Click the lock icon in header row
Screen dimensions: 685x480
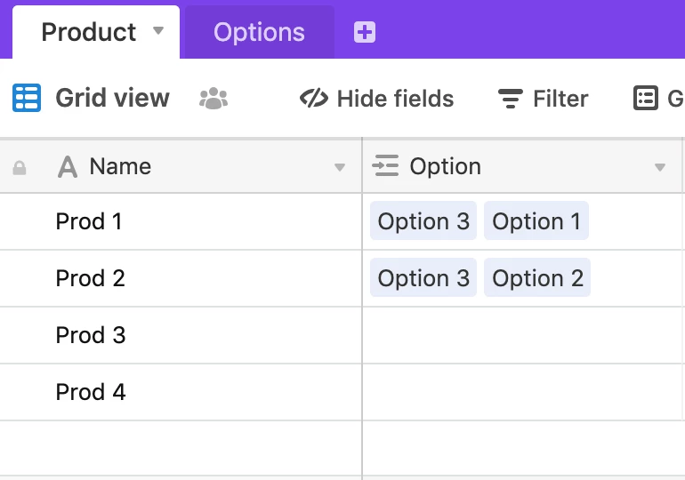pos(20,167)
